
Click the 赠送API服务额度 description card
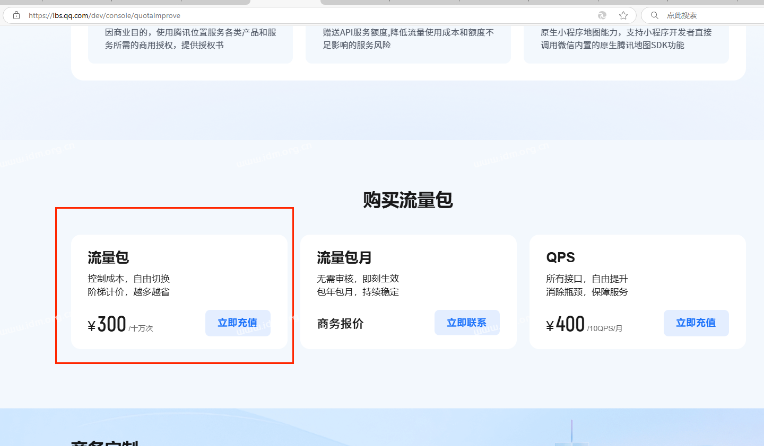(408, 44)
